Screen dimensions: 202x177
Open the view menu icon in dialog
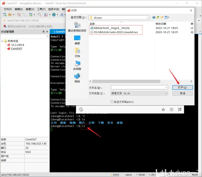click(167, 17)
